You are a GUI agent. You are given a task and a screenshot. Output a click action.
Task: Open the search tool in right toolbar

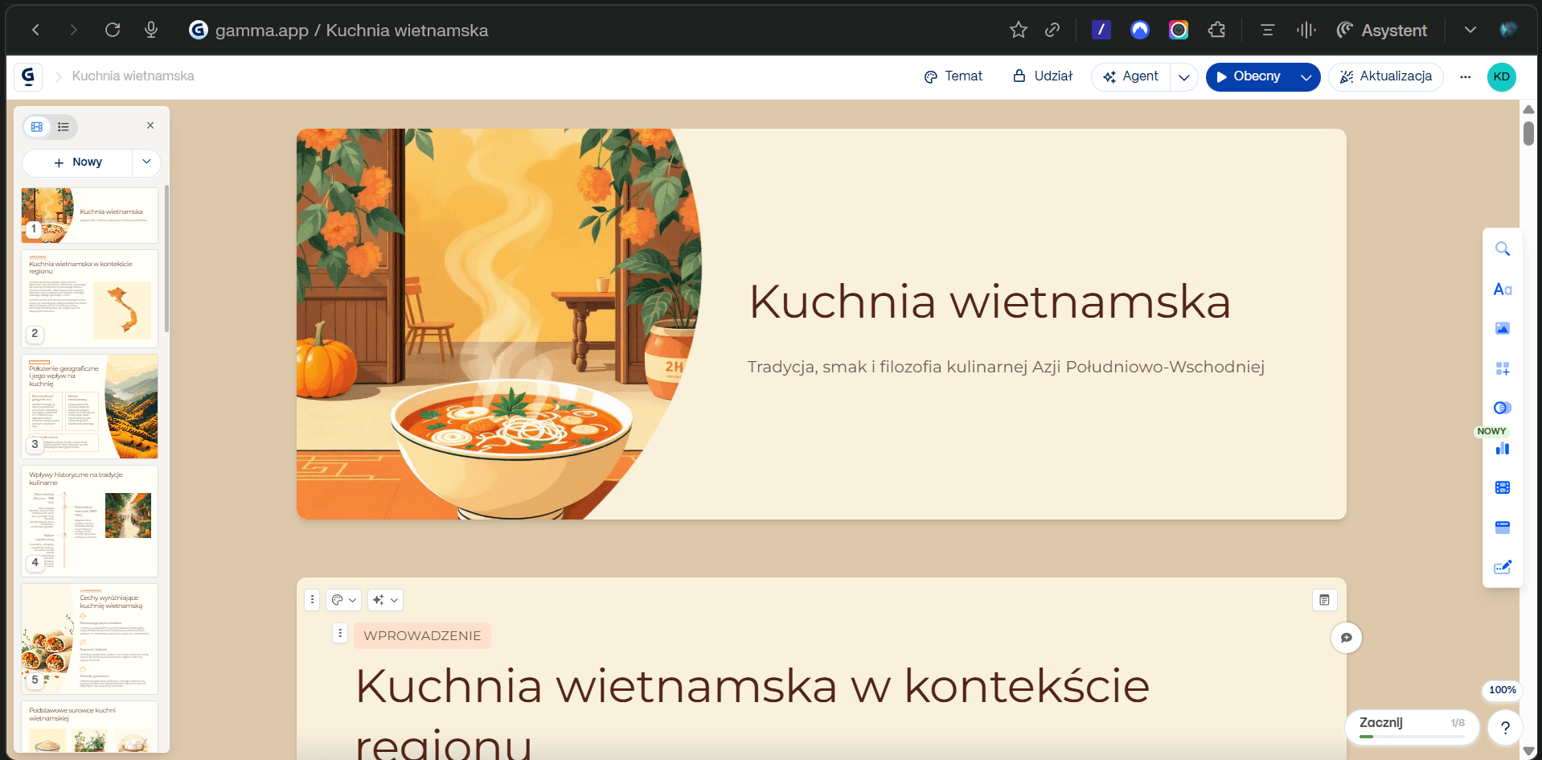point(1502,249)
